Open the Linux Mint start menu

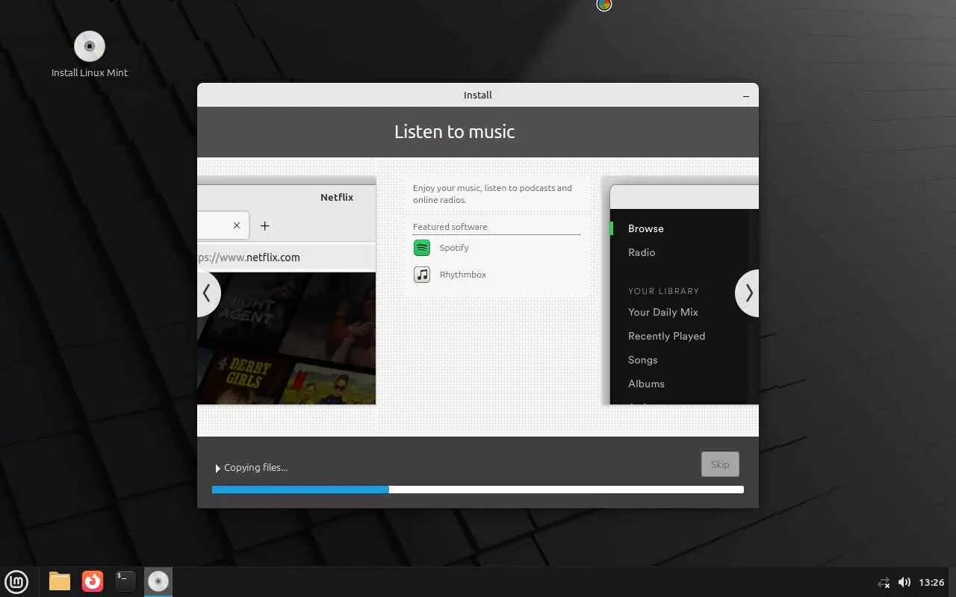coord(16,581)
